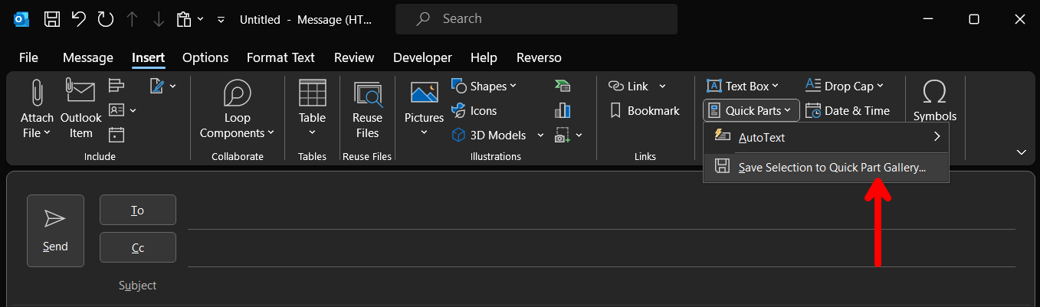Insert Date & Time
The height and width of the screenshot is (307, 1040).
pos(848,110)
